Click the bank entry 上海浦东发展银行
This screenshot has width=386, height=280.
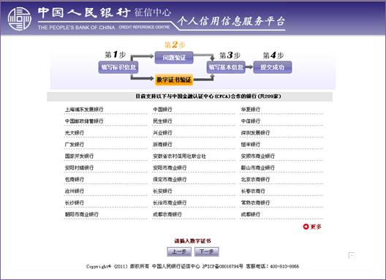pos(84,110)
